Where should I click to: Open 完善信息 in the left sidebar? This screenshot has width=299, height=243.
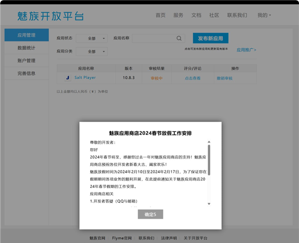click(26, 74)
